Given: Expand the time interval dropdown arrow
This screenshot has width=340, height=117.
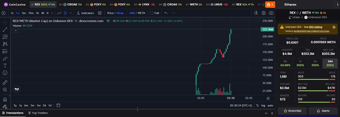Looking at the screenshot, I should (52, 13).
